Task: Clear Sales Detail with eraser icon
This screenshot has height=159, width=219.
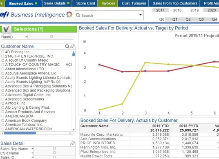Action: click(72, 143)
